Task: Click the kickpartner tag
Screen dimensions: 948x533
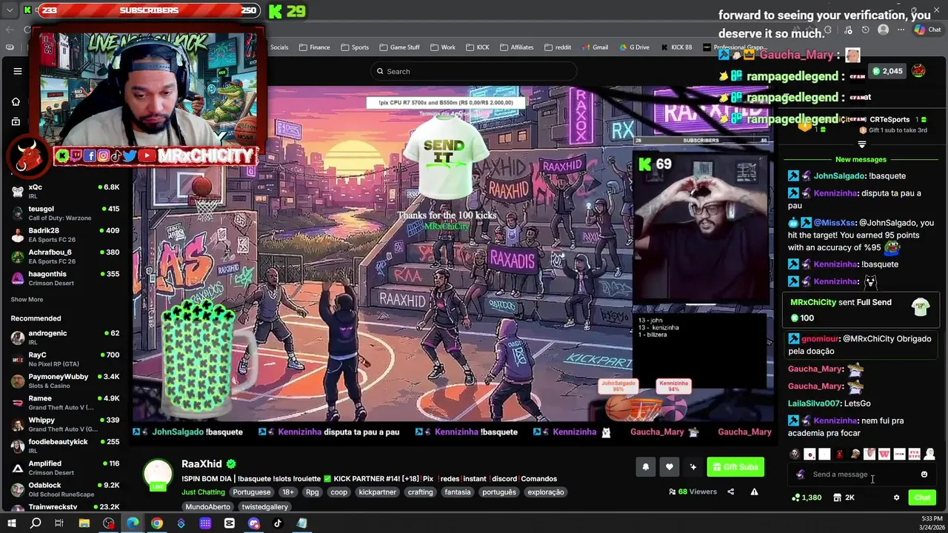Action: click(x=378, y=492)
